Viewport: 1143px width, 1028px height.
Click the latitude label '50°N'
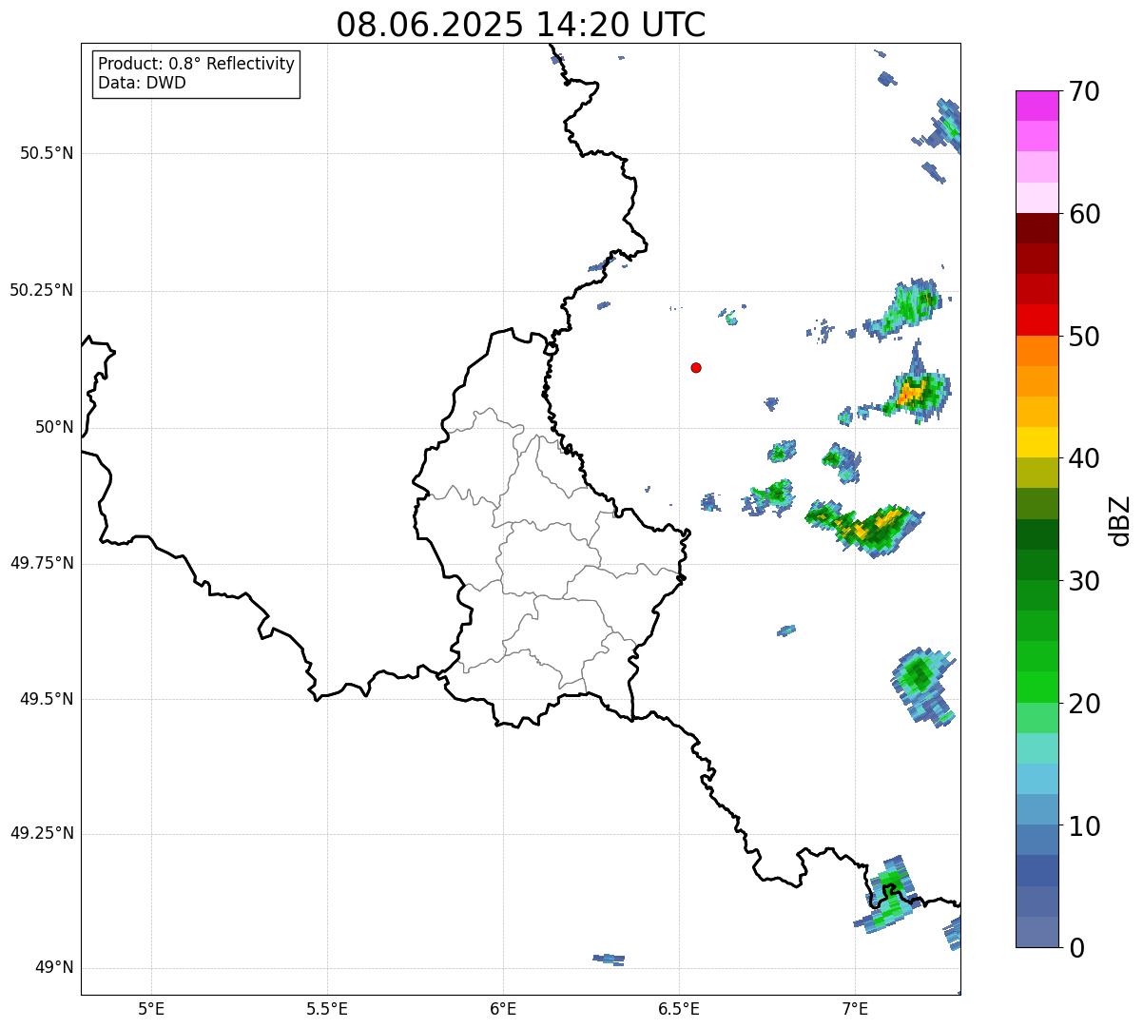coord(54,428)
